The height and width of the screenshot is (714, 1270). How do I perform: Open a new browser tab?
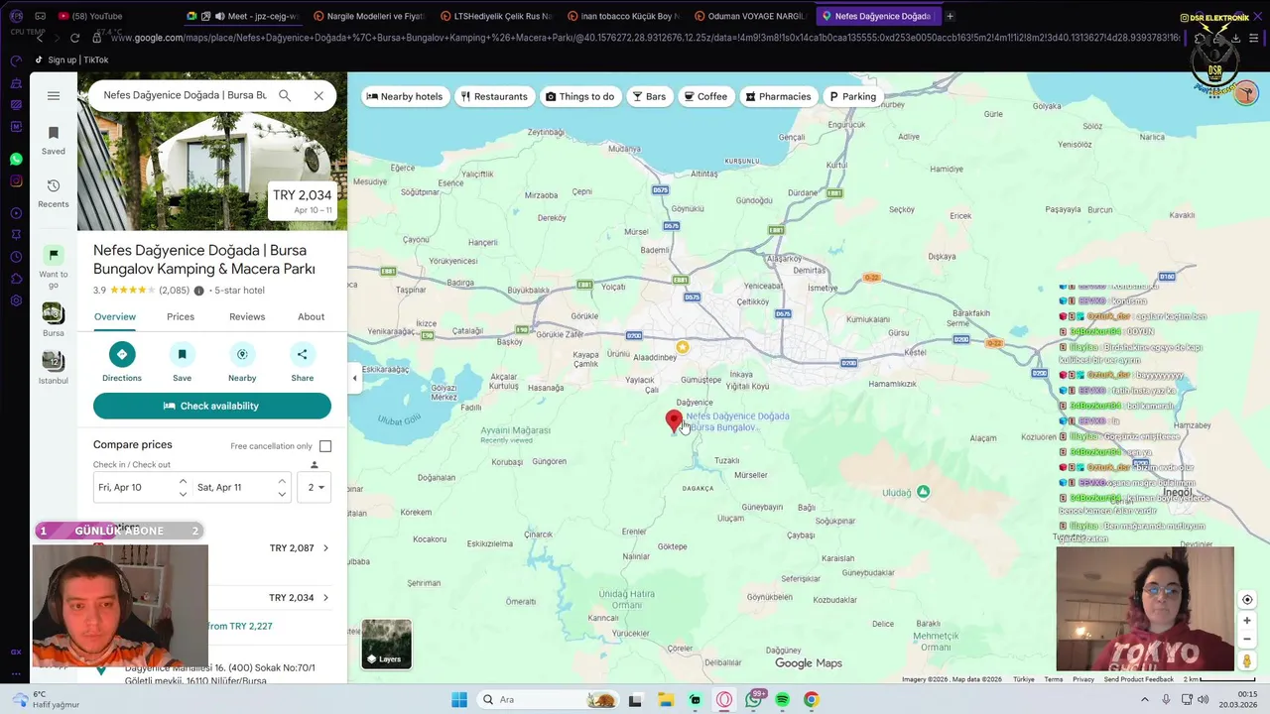[950, 16]
